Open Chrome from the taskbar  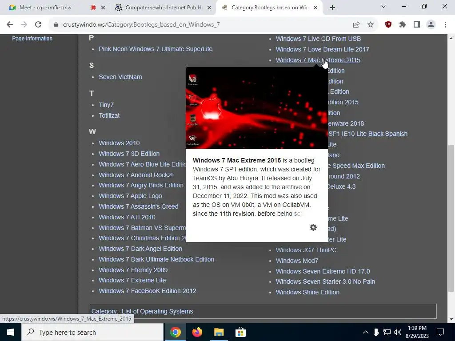pos(175,332)
